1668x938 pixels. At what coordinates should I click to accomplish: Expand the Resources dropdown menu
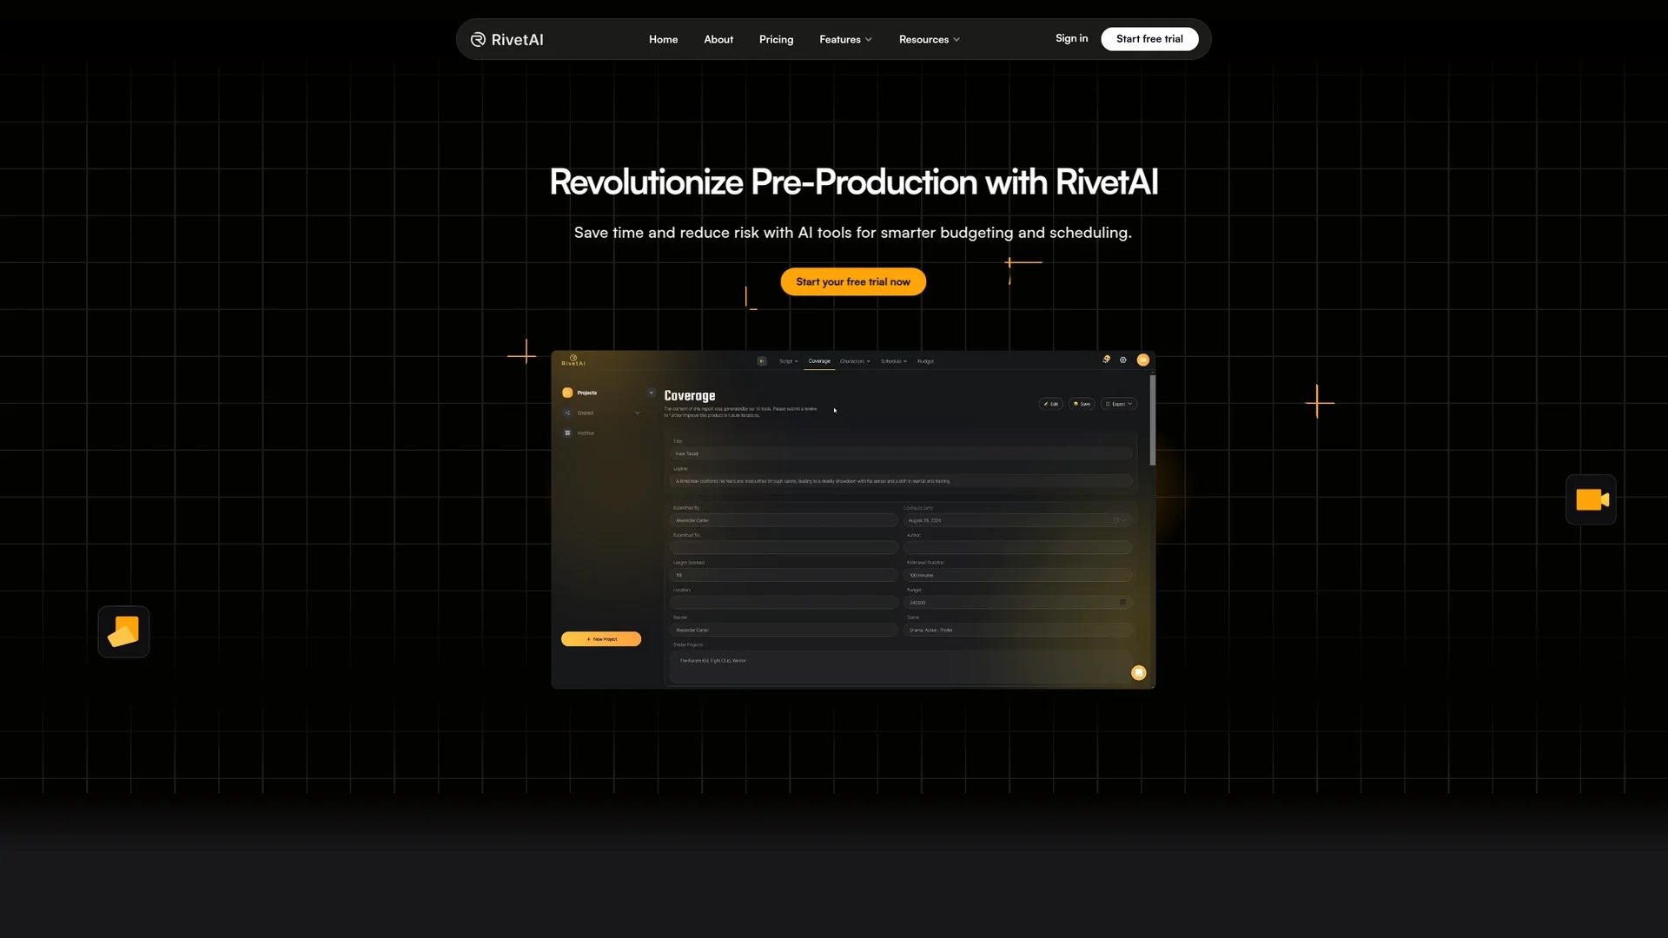coord(930,39)
